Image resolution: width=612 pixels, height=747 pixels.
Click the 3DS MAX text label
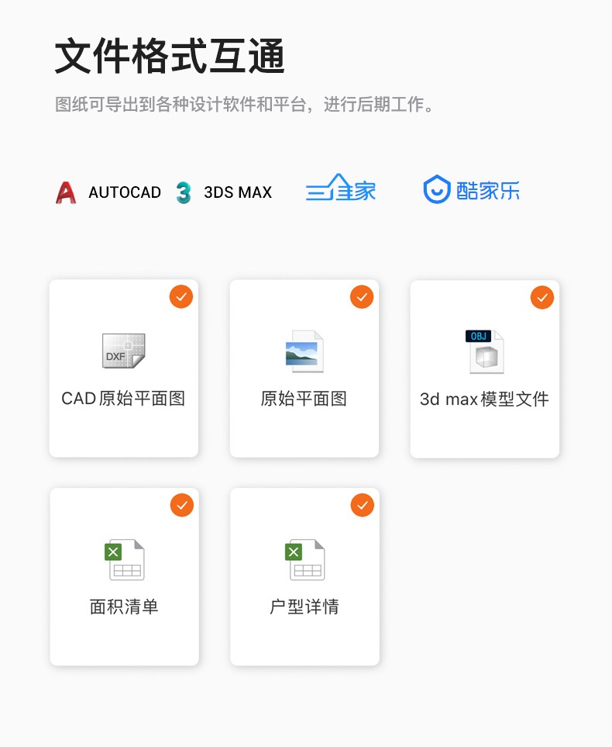[x=238, y=192]
